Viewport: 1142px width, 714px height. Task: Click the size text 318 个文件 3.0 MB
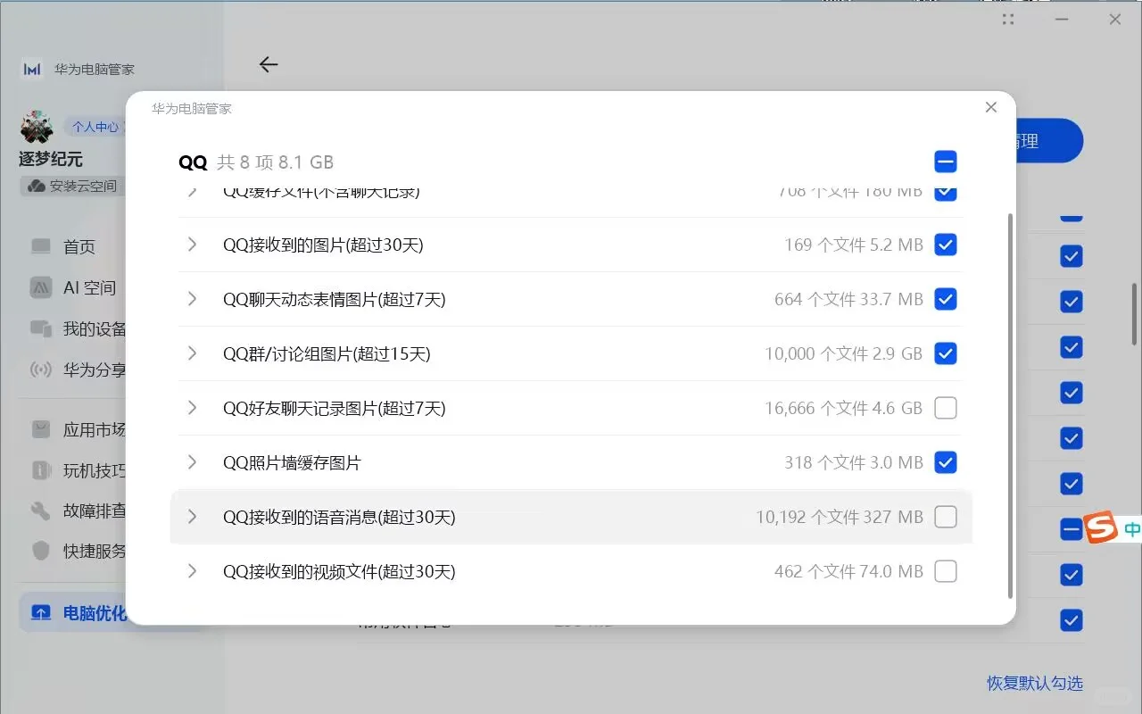pos(854,462)
